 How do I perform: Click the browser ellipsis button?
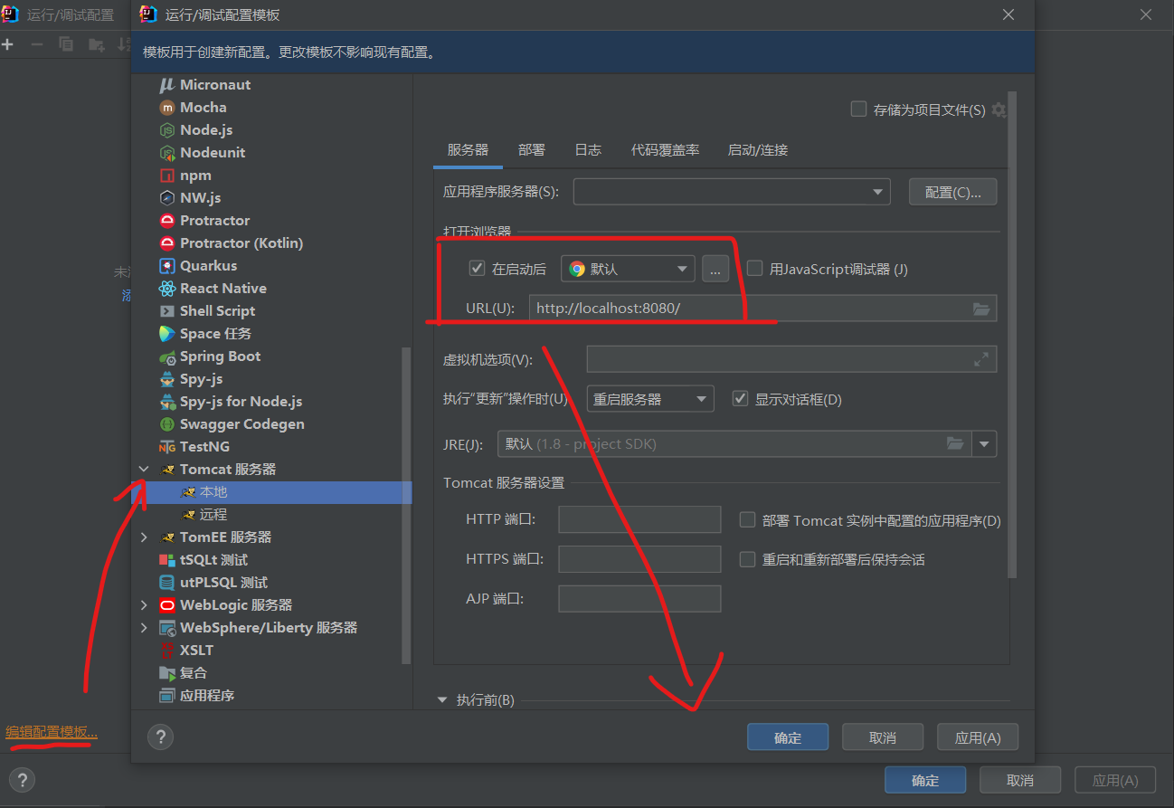pyautogui.click(x=715, y=269)
